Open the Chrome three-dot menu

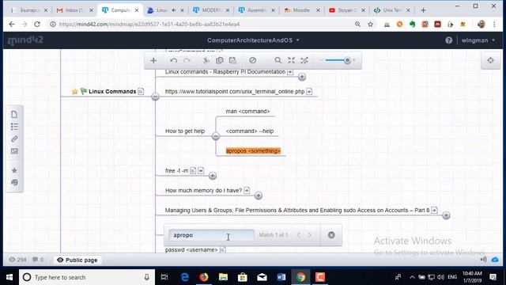click(494, 25)
